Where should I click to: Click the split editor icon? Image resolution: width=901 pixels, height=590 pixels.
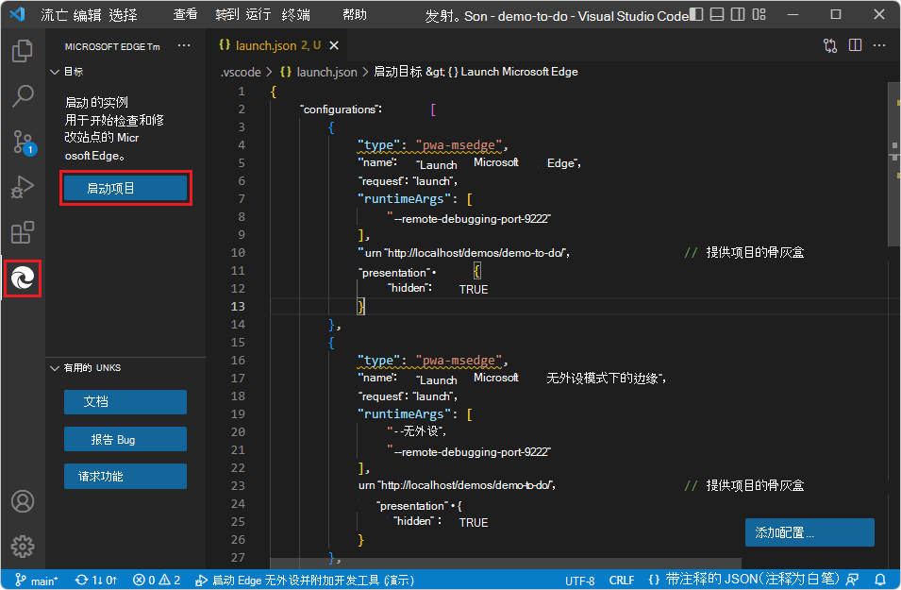click(856, 45)
